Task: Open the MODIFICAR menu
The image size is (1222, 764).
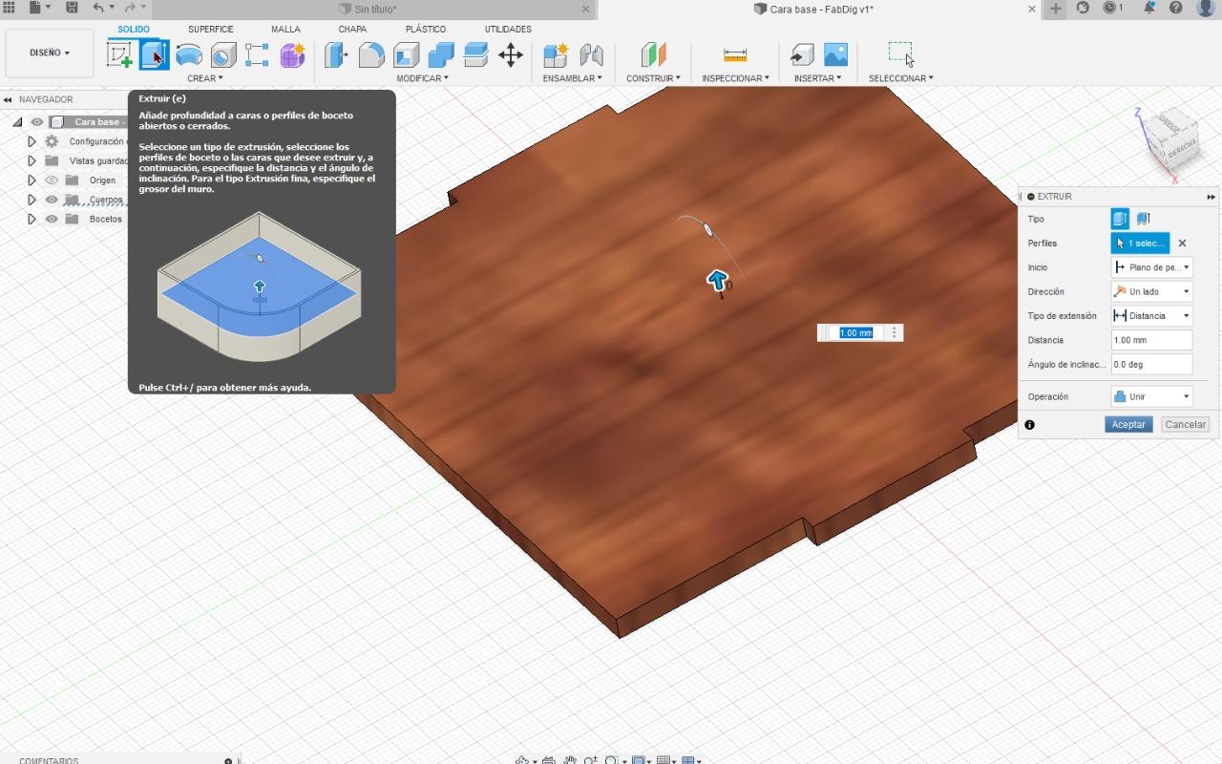Action: (x=422, y=78)
